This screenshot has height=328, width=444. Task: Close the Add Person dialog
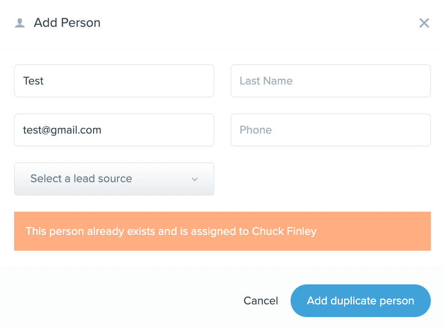(424, 23)
